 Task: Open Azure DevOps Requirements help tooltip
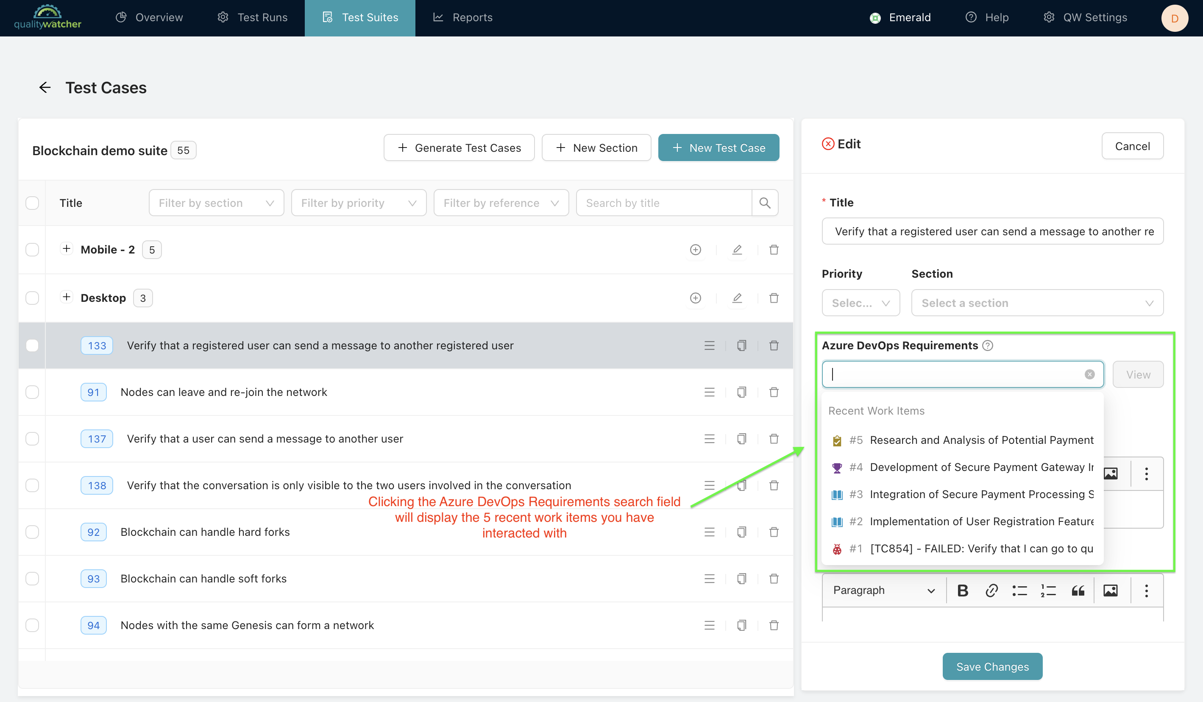[988, 345]
